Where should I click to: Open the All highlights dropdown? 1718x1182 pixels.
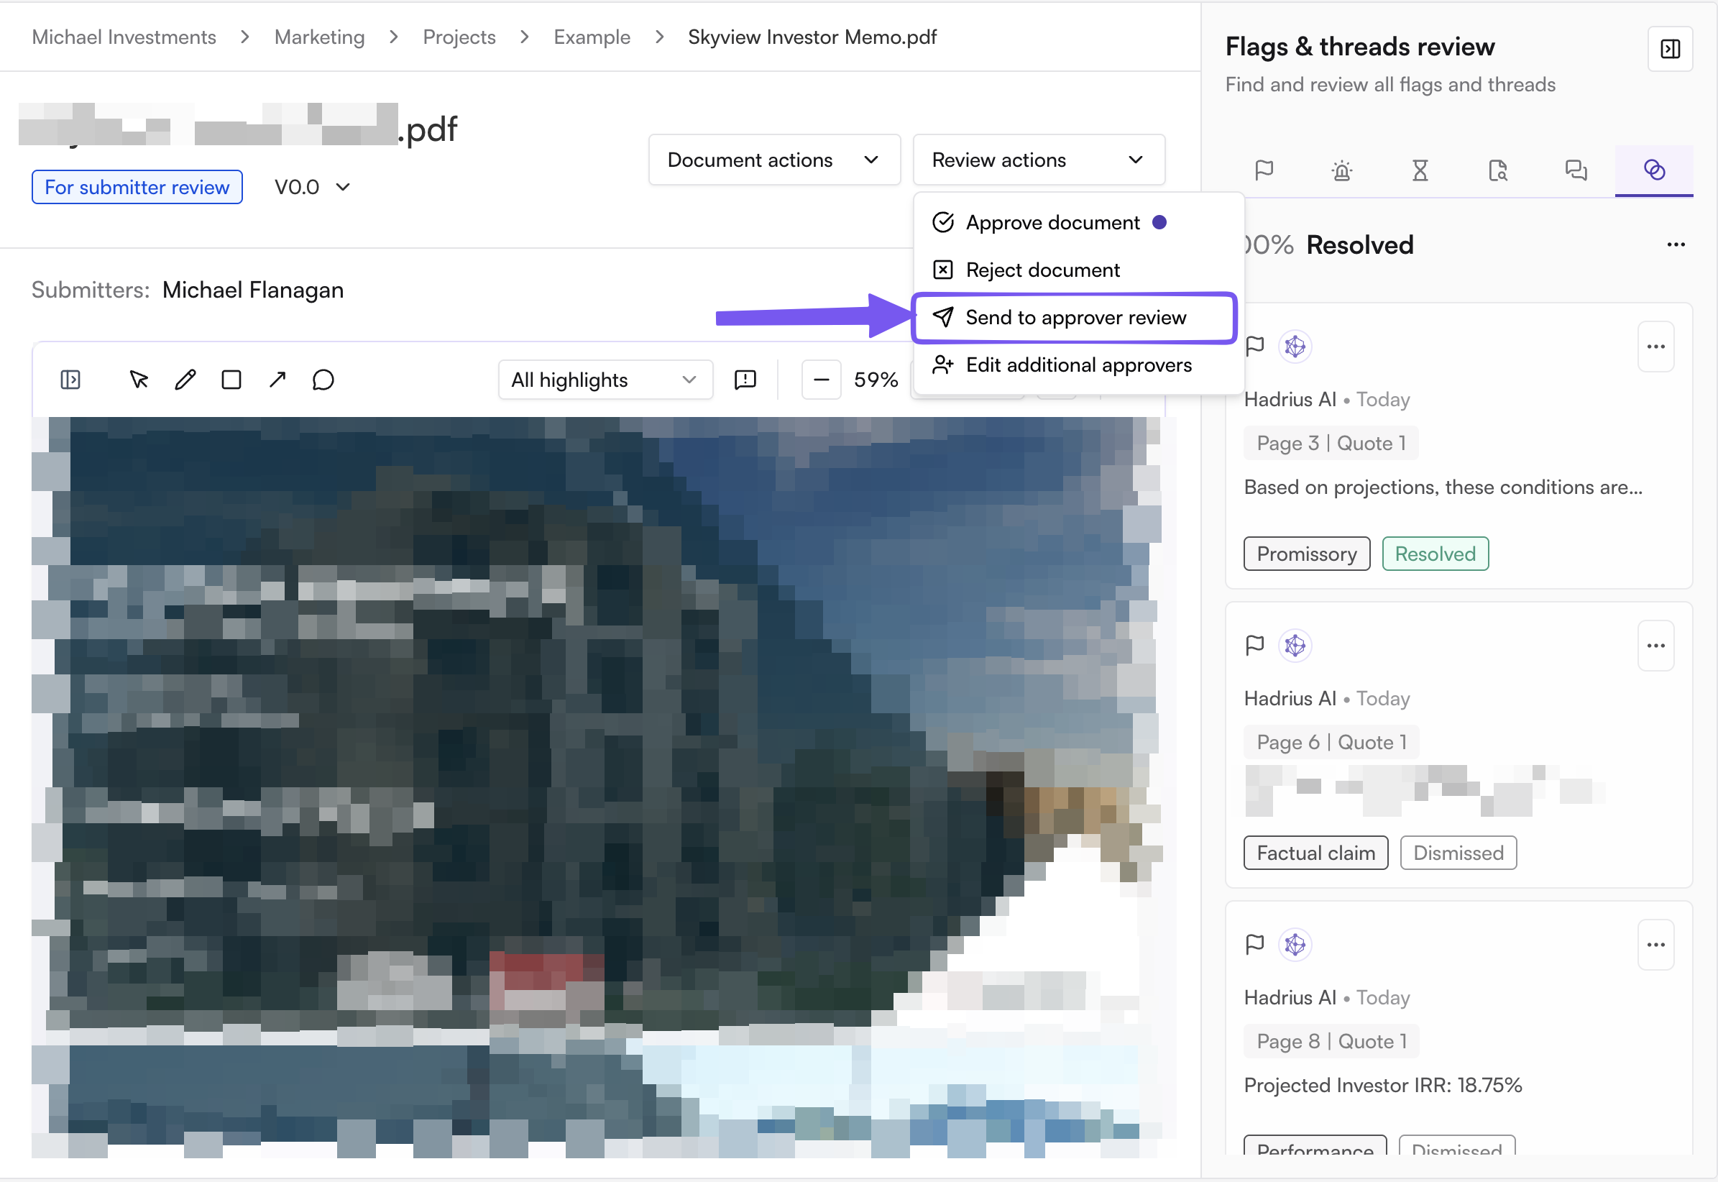click(x=605, y=380)
